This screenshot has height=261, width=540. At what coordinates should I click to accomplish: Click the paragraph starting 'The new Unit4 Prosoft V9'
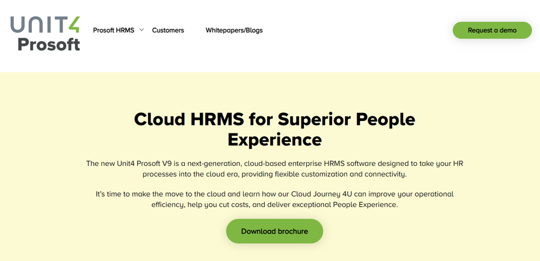coord(275,169)
